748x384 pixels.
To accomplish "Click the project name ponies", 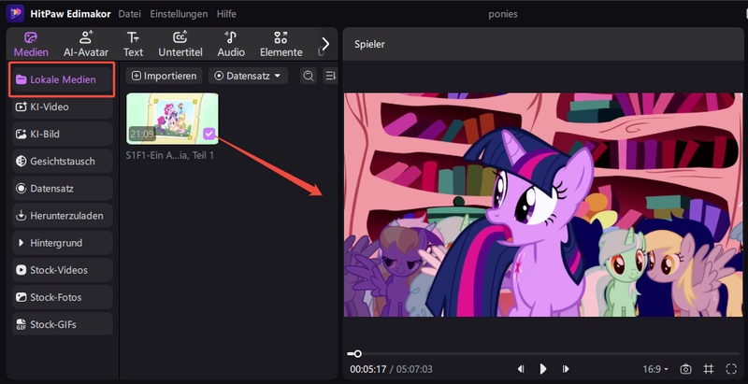I will 503,14.
